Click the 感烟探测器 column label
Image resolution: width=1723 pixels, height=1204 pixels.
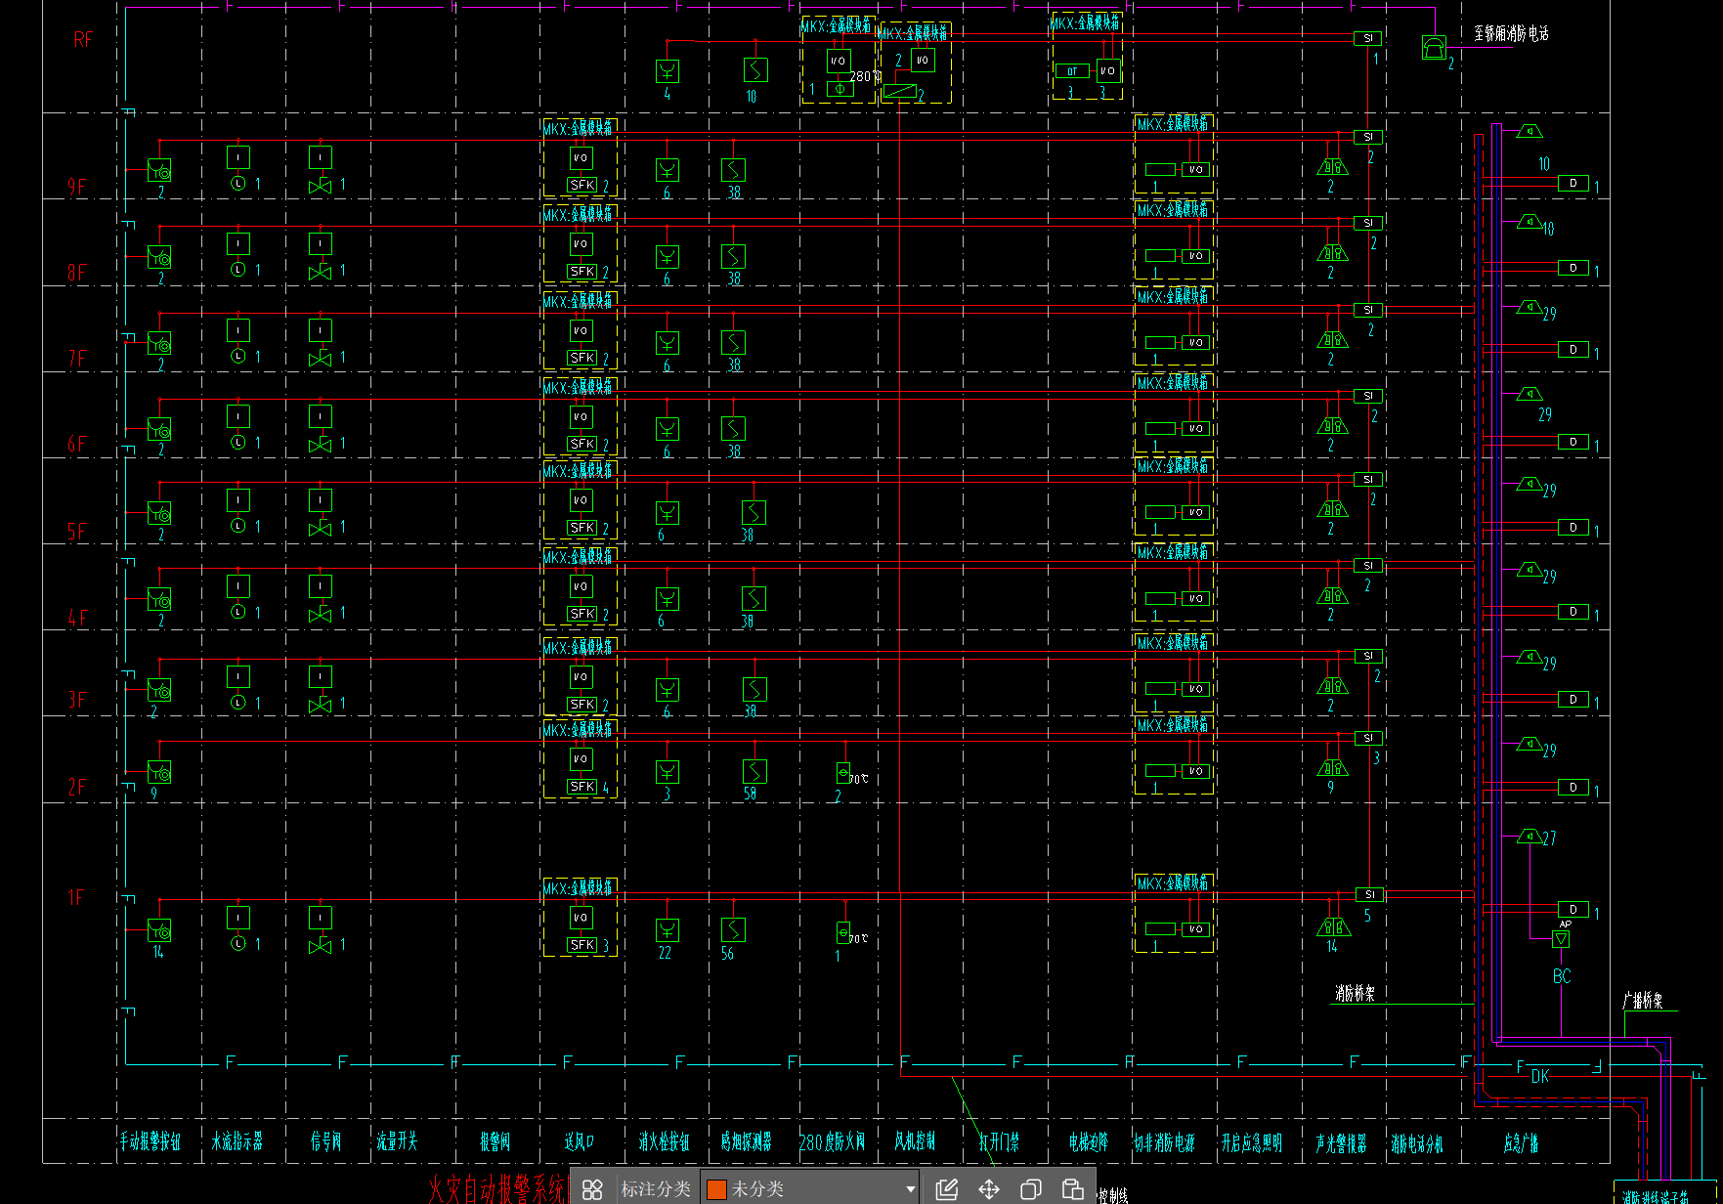747,1141
